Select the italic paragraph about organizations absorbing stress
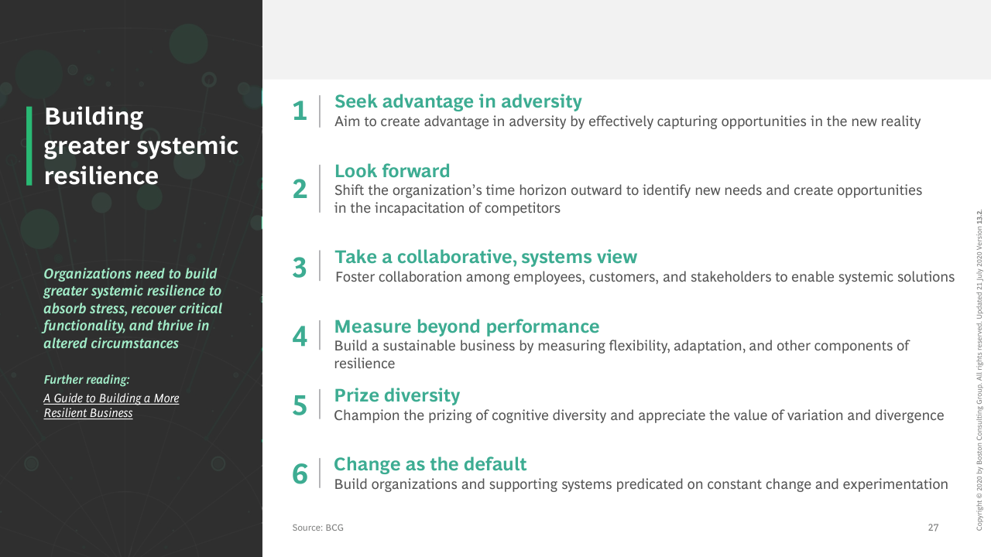The image size is (991, 557). 132,309
